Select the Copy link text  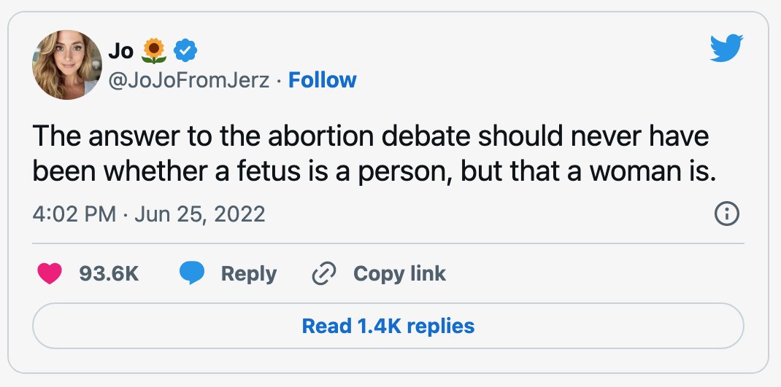point(399,274)
